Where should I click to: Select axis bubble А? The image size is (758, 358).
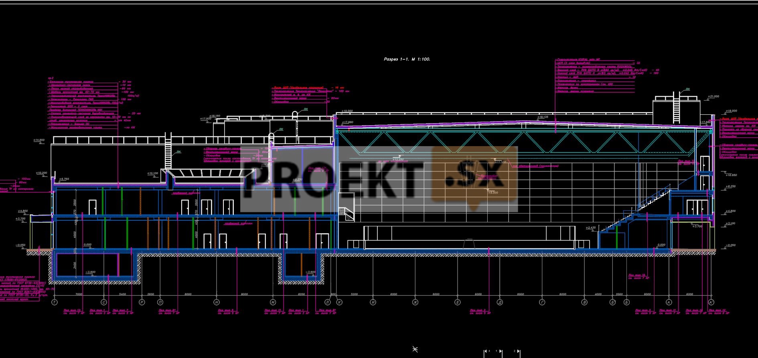(669, 302)
